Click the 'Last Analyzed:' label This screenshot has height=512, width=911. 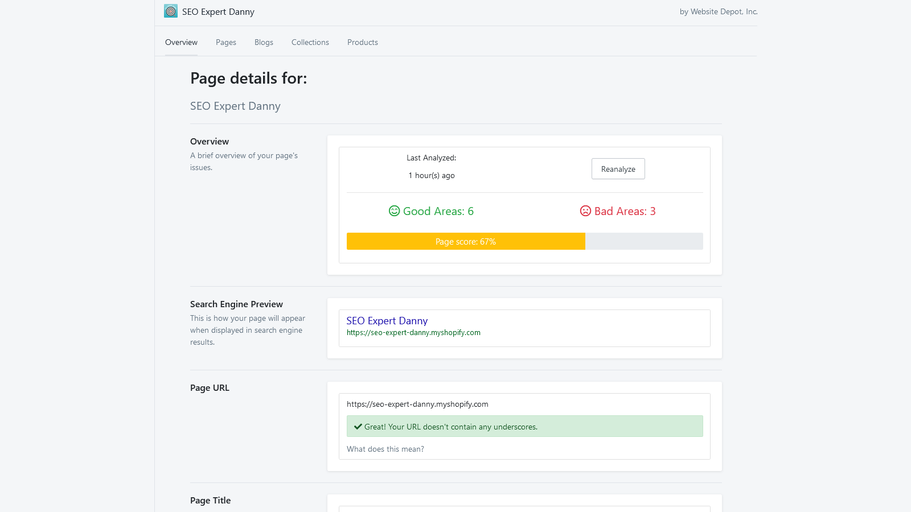pos(432,158)
